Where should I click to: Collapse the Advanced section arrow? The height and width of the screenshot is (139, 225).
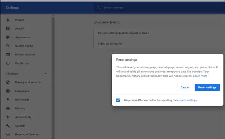[46, 73]
